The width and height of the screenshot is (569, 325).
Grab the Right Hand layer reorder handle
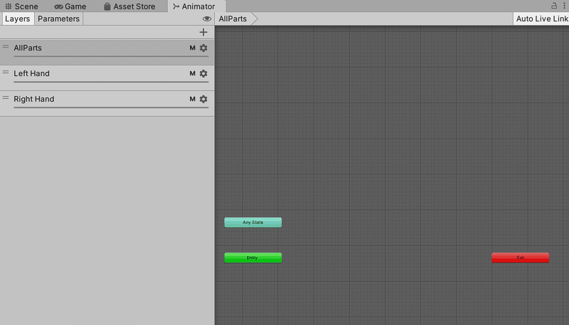(x=6, y=97)
